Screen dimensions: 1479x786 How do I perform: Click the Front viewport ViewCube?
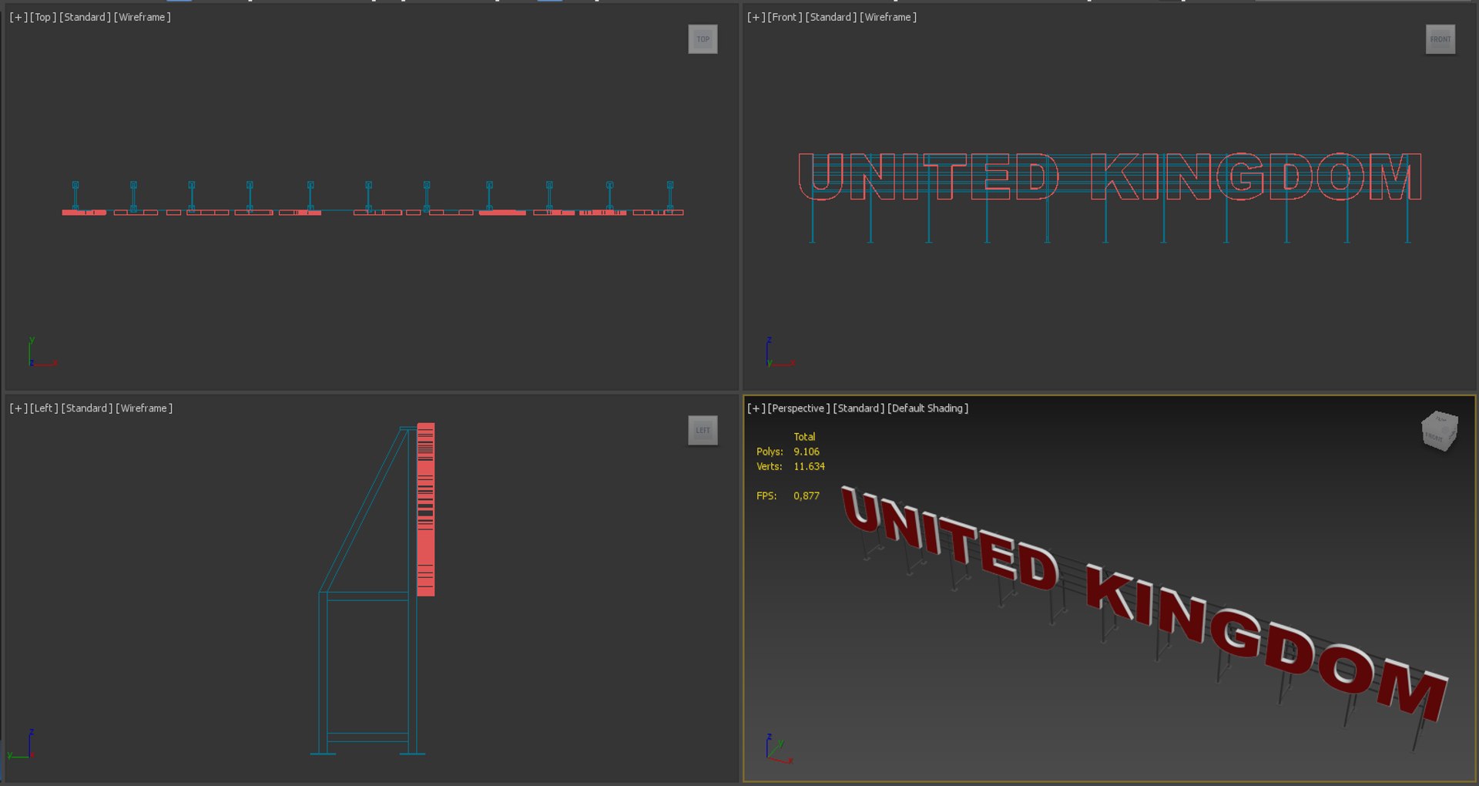click(x=1440, y=39)
